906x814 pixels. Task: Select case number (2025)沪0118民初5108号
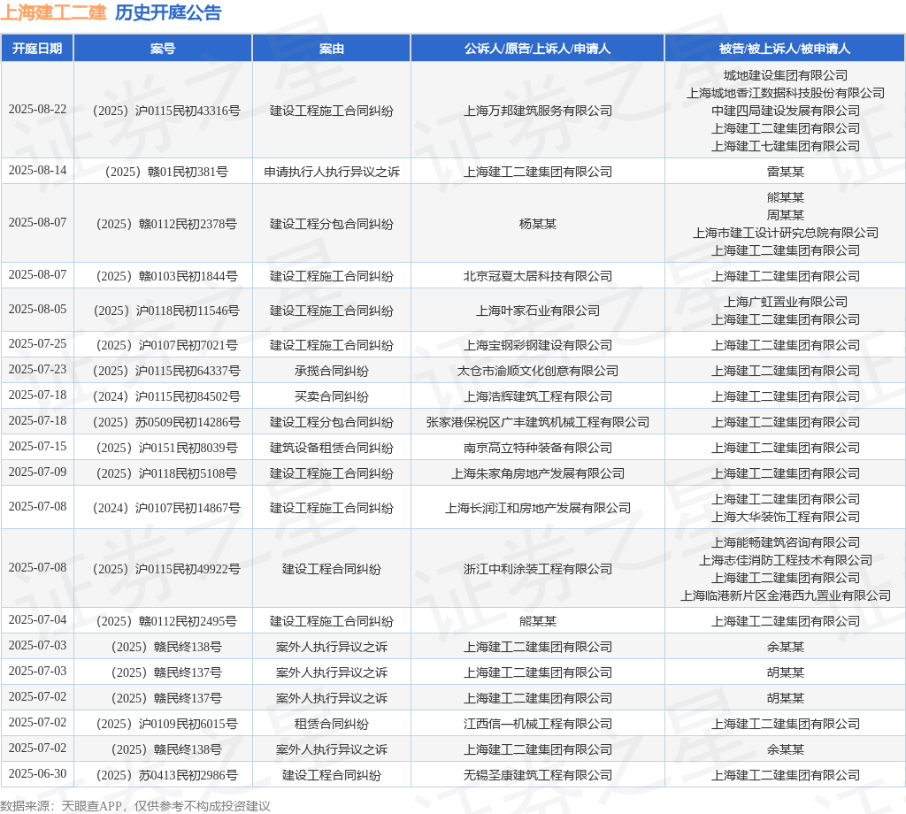[166, 473]
